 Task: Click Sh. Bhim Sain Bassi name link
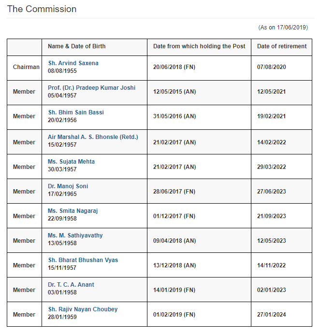pos(76,112)
